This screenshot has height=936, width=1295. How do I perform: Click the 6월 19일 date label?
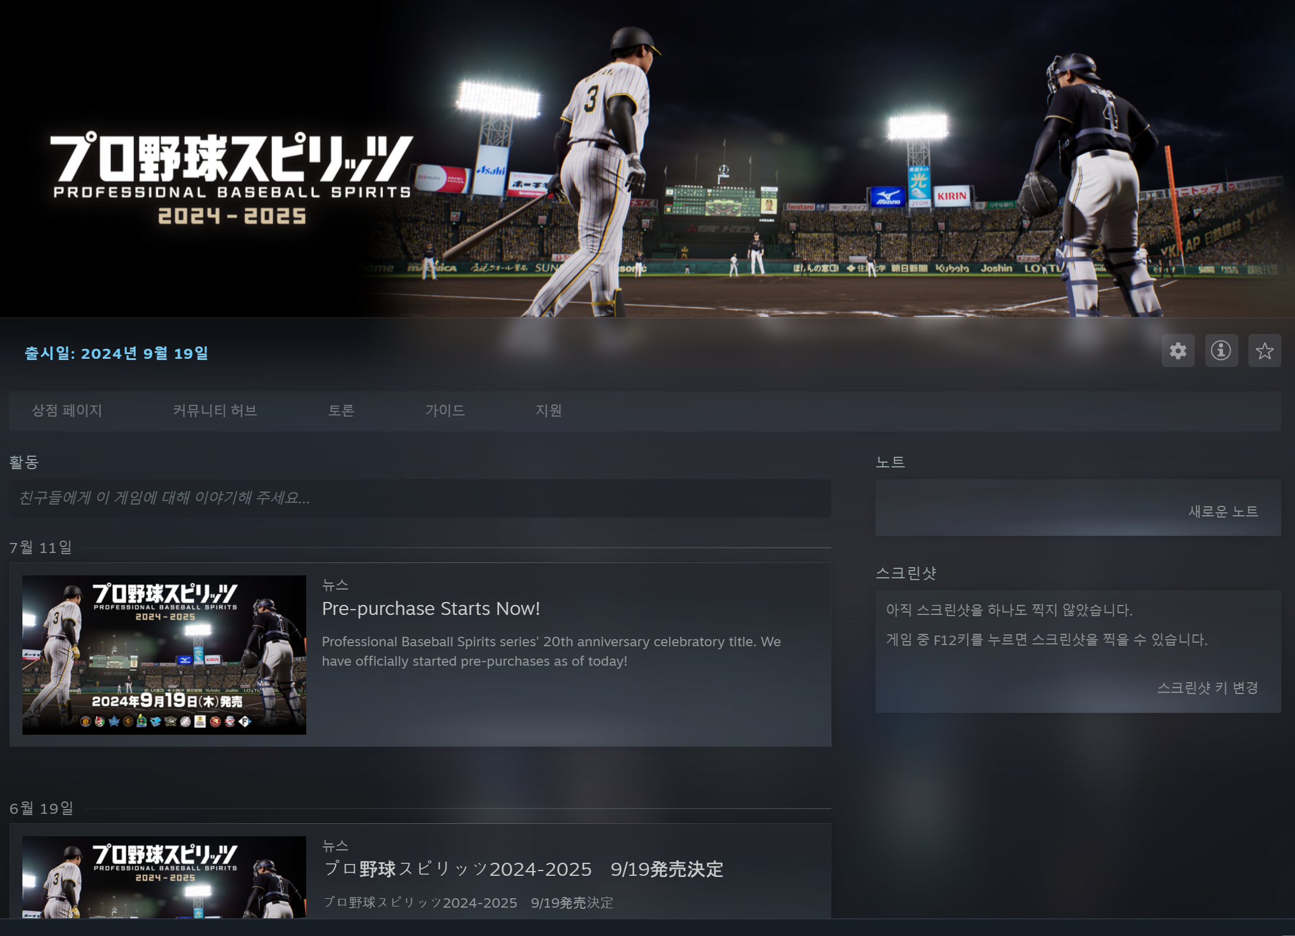pyautogui.click(x=41, y=809)
